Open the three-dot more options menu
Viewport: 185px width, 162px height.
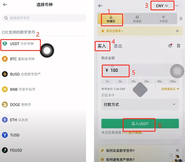[x=177, y=6]
